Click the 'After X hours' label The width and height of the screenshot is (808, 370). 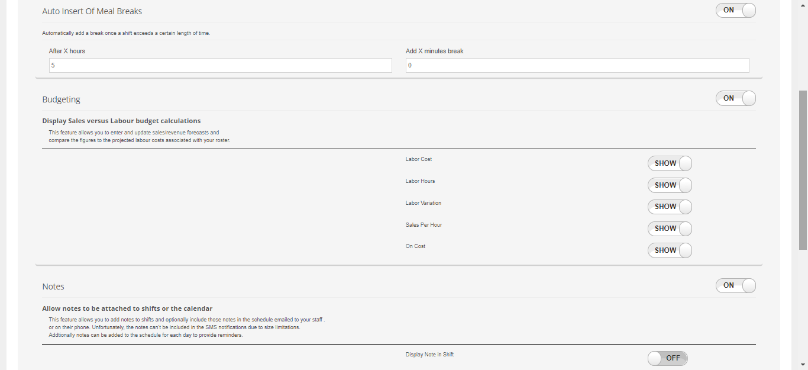67,51
